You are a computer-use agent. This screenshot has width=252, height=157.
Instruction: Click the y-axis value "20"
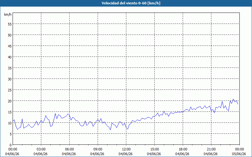click(10, 101)
